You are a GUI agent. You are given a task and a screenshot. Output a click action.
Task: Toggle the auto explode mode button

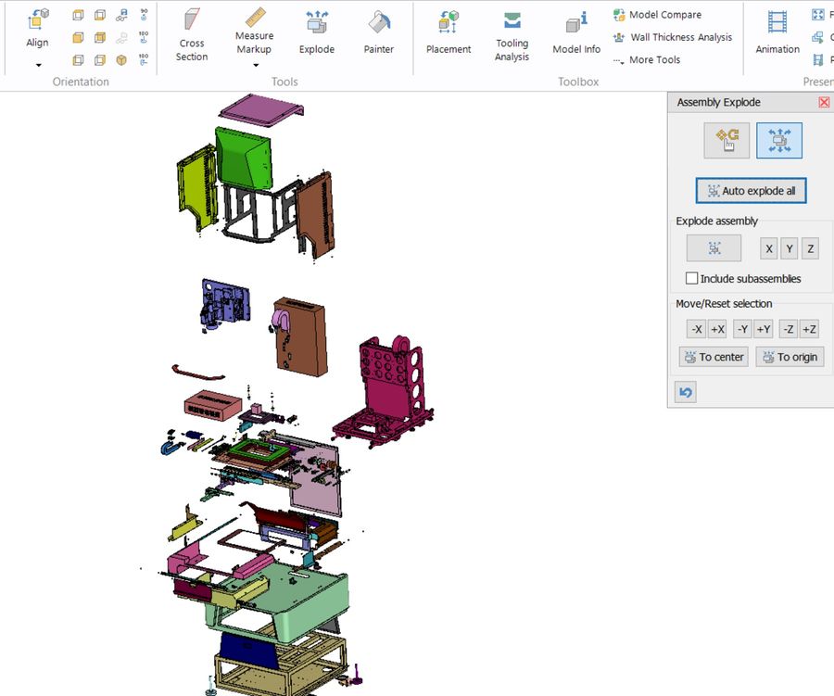(779, 141)
